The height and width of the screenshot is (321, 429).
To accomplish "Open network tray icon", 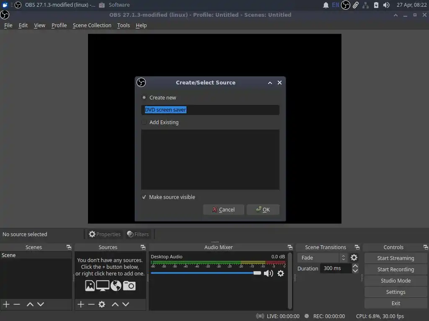I will point(365,5).
